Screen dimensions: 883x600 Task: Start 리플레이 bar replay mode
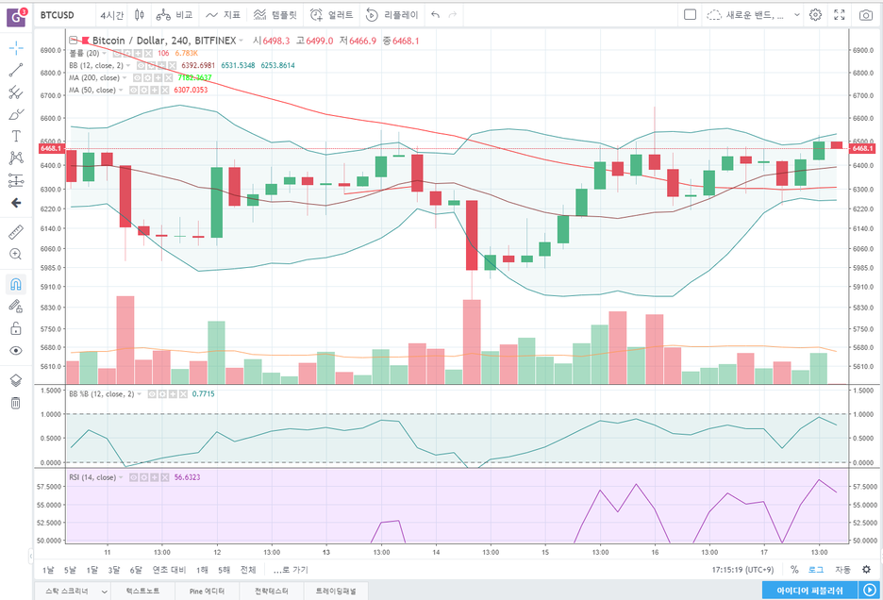click(392, 15)
